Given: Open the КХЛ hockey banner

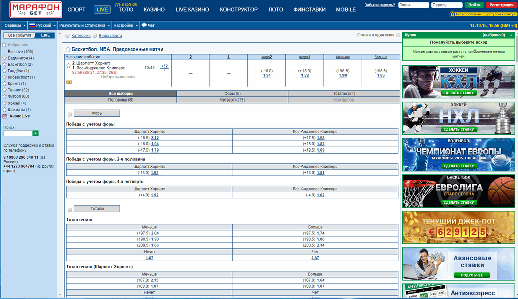Looking at the screenshot, I should (x=458, y=81).
